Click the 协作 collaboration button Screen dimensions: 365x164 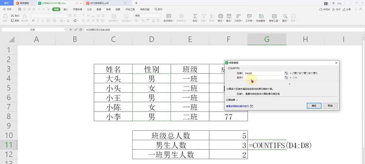click(336, 9)
